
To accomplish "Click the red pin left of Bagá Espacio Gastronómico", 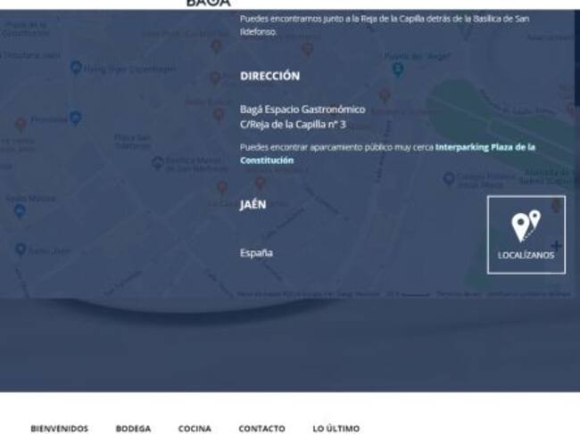I will click(x=219, y=114).
